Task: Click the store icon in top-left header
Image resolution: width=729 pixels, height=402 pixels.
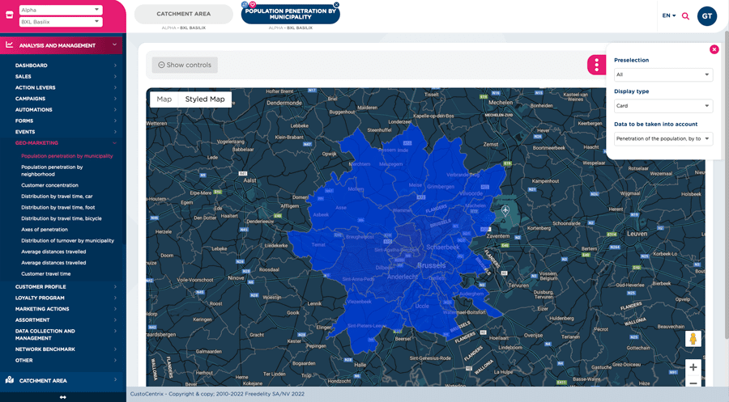Action: click(9, 15)
